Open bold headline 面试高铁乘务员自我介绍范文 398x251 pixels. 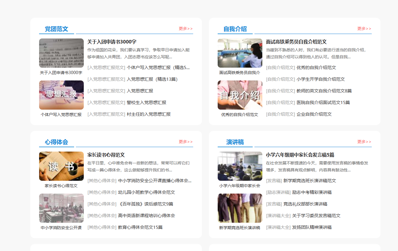click(x=296, y=42)
